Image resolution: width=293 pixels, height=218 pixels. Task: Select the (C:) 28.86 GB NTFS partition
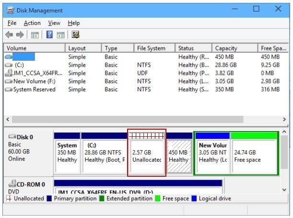[104, 156]
